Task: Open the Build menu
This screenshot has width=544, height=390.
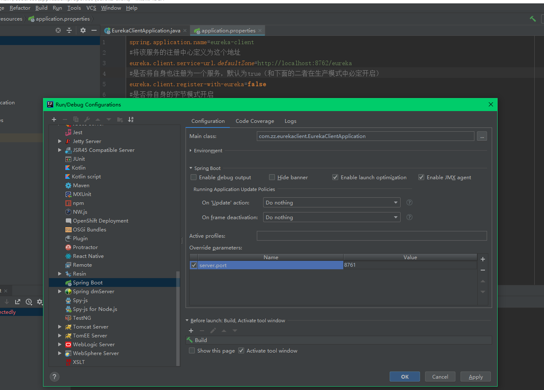Action: (41, 8)
